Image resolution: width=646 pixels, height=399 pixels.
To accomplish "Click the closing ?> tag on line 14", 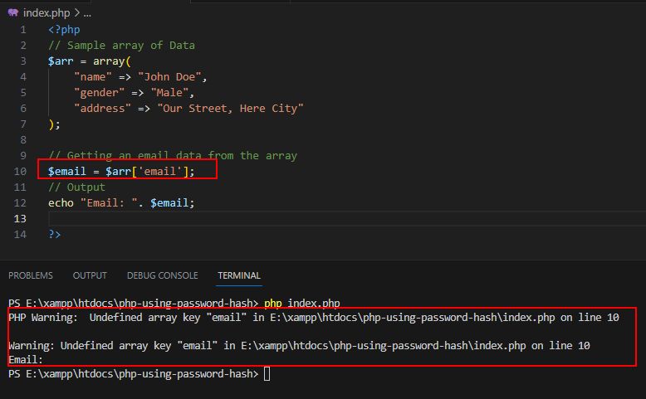I will tap(54, 234).
